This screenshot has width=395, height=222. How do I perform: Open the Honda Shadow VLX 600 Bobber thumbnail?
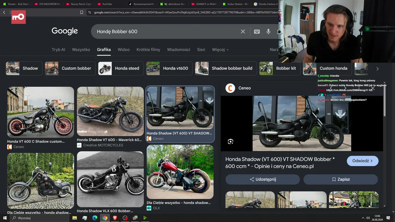[x=110, y=179]
